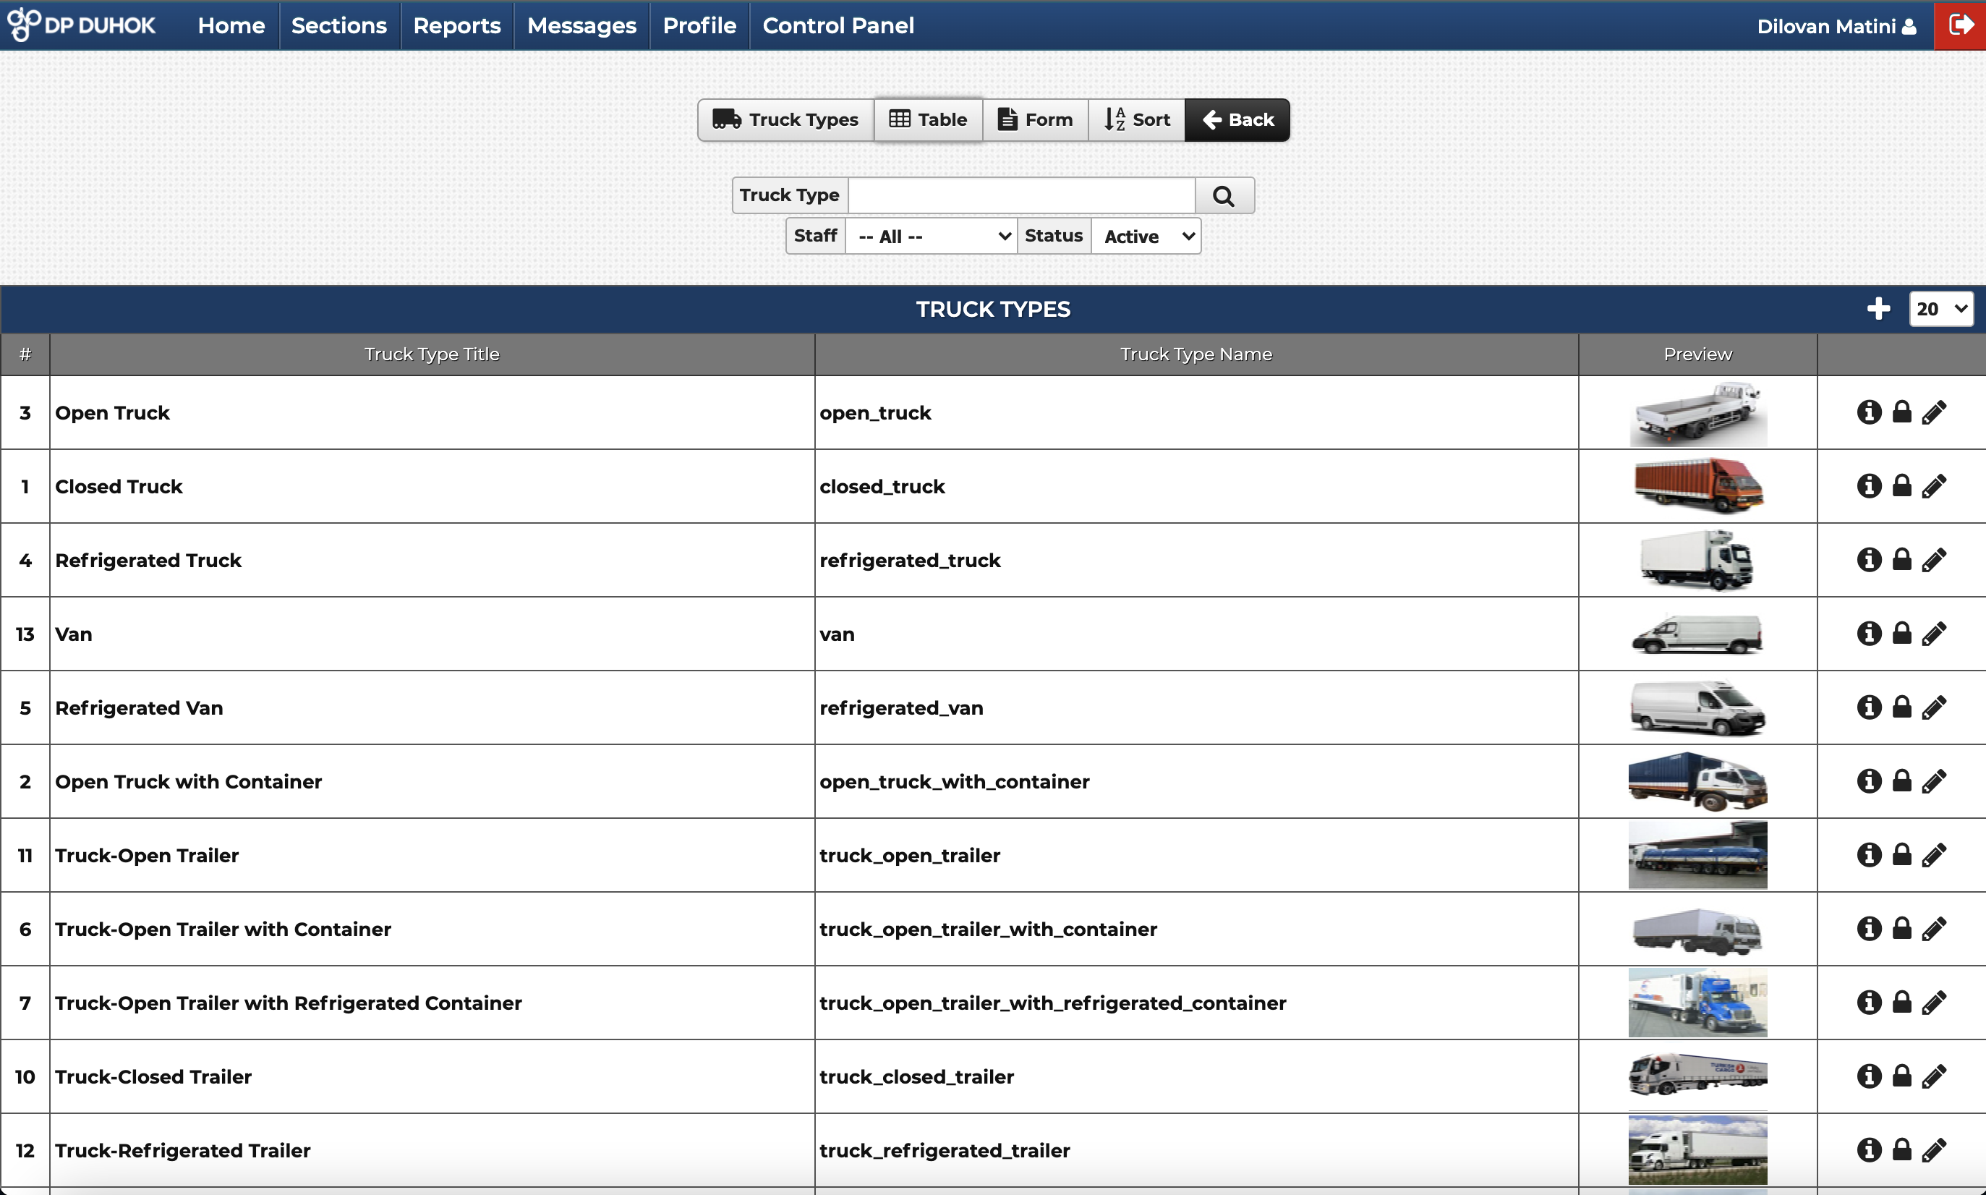Switch to Table view
The image size is (1986, 1195).
pyautogui.click(x=928, y=120)
